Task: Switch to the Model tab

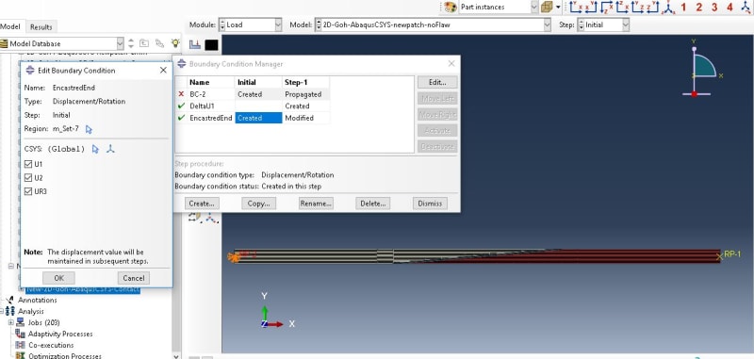Action: coord(10,26)
